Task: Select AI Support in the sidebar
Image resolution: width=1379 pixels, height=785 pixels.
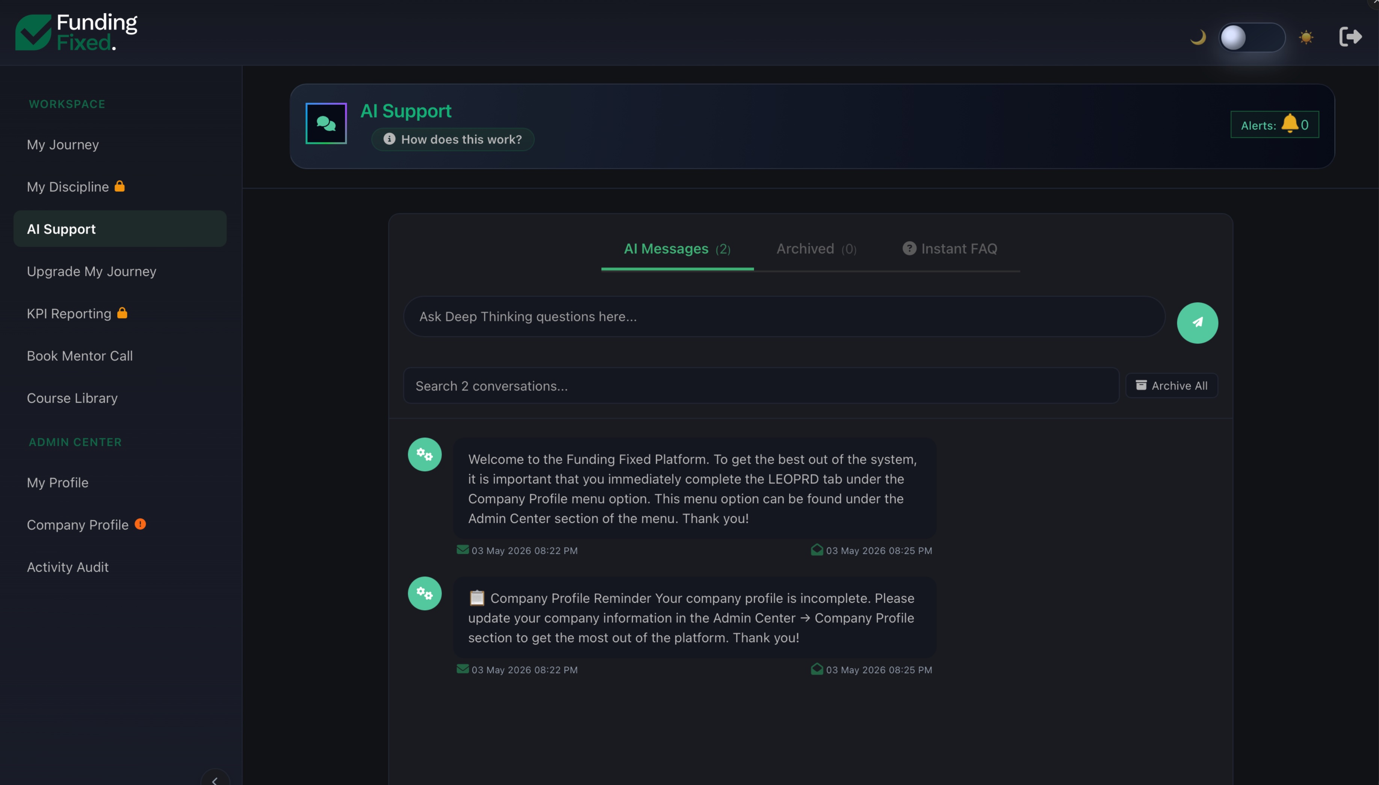Action: [120, 229]
